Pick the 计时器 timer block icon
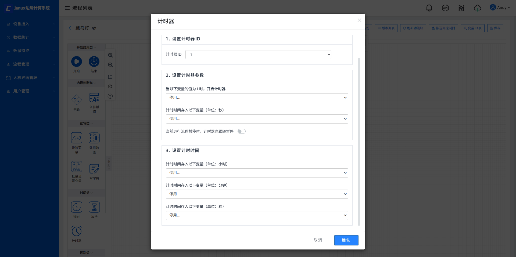This screenshot has width=516, height=257. click(x=77, y=231)
